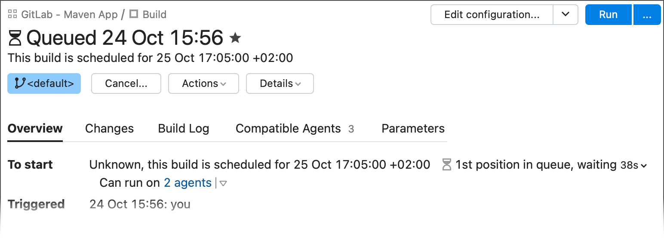Open the Build Log tab
The image size is (664, 241).
[x=184, y=129]
